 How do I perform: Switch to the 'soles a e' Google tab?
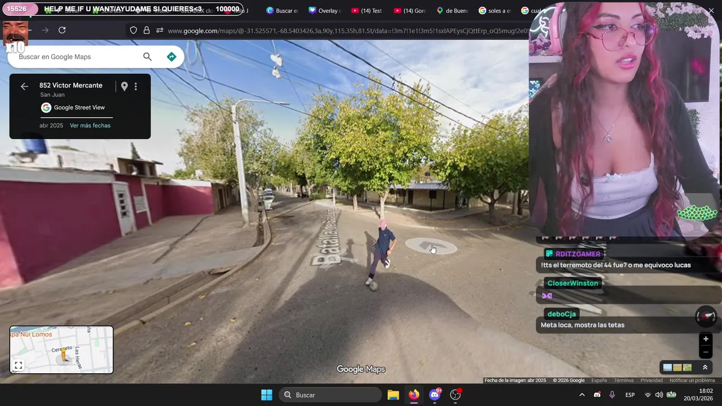pos(495,11)
